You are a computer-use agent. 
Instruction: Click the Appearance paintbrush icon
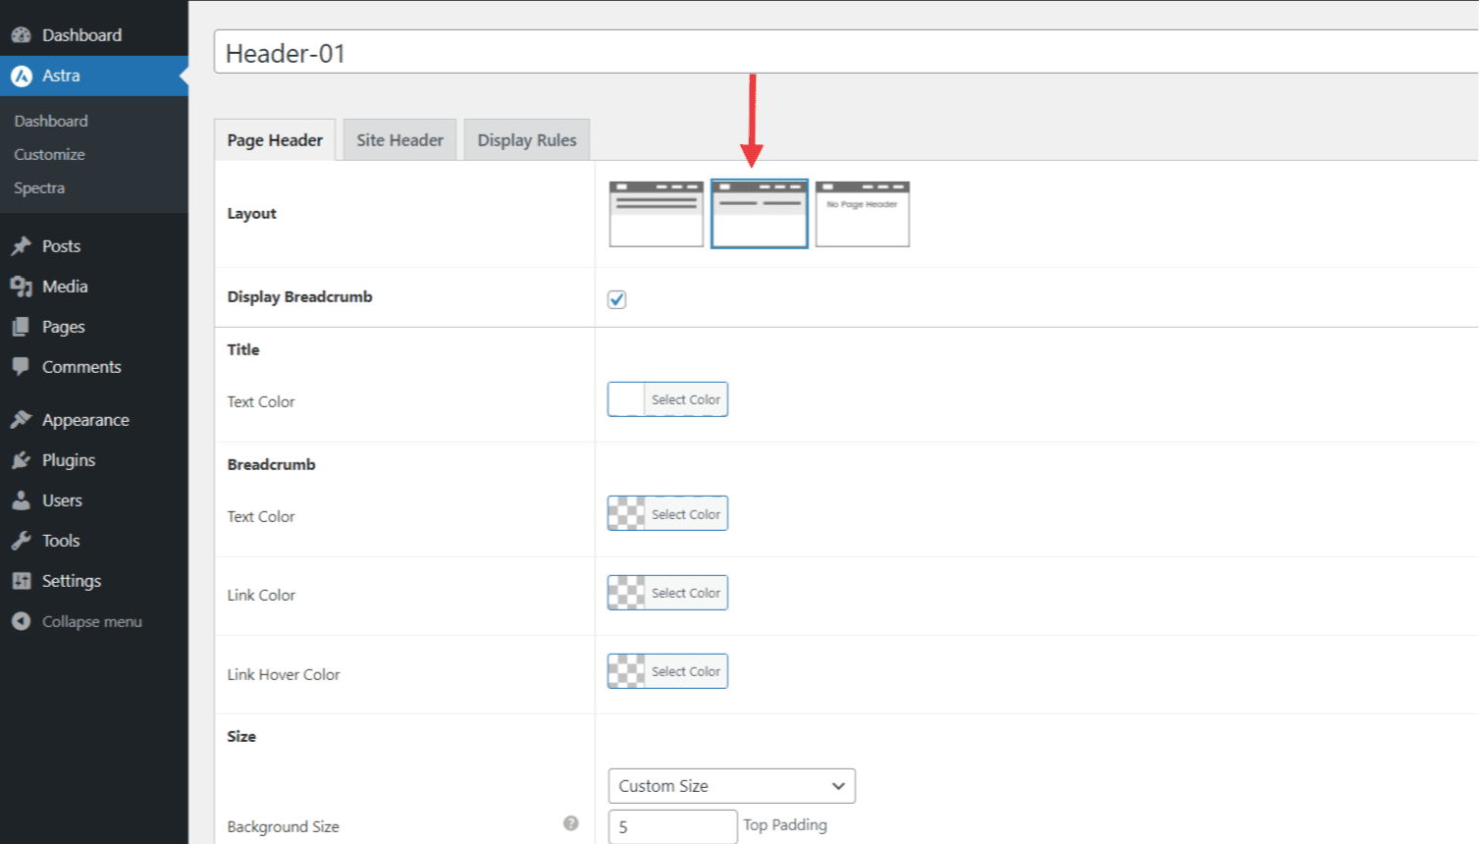tap(22, 420)
